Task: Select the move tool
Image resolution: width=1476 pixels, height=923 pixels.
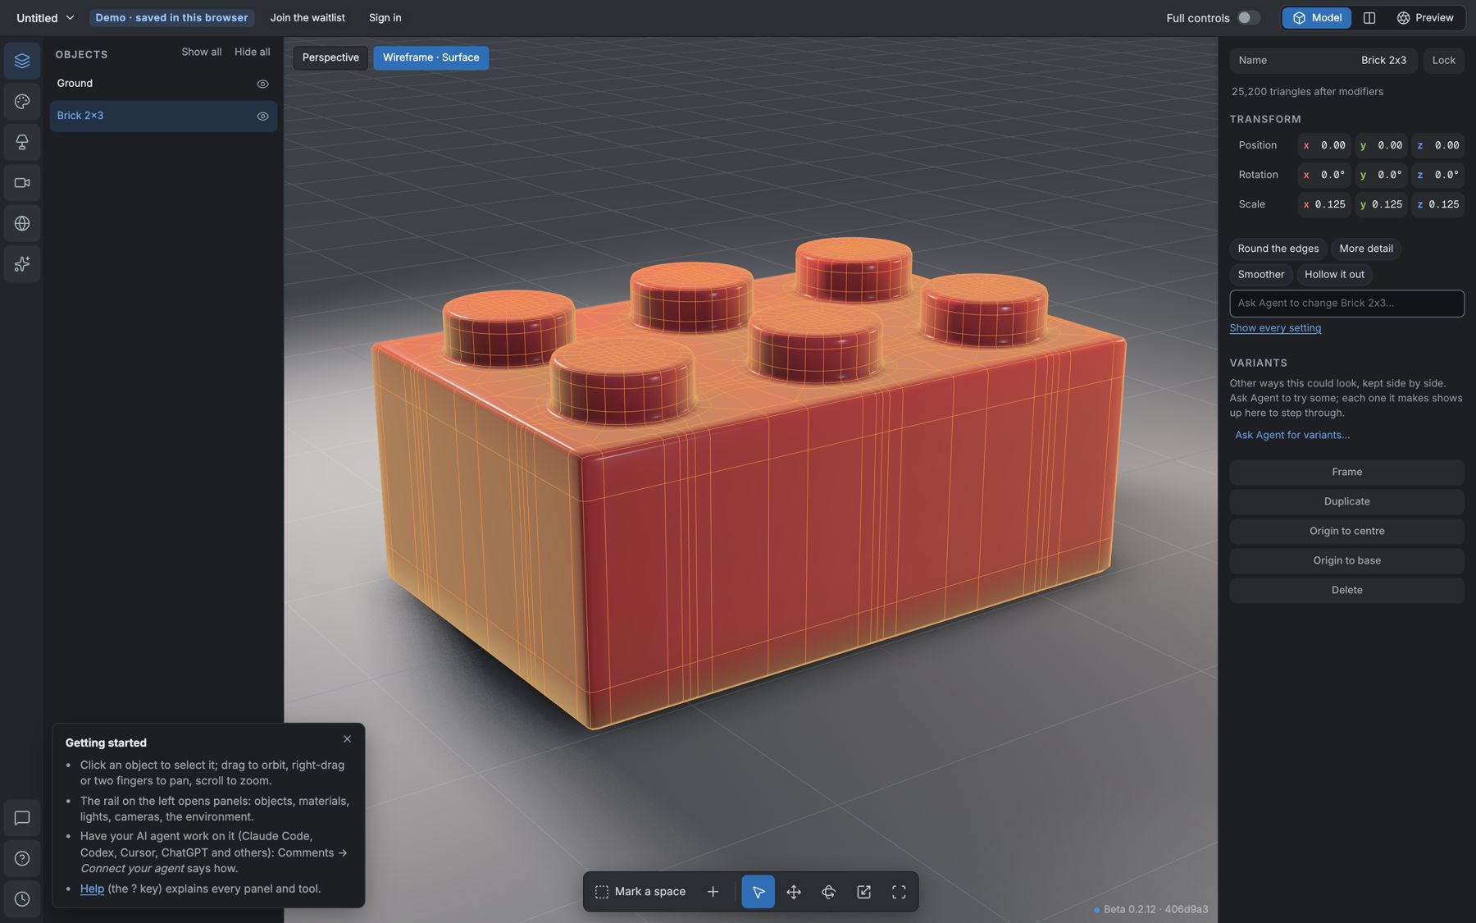Action: coord(793,892)
